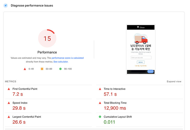Click the '7.2 s' value
190x130 pixels.
click(x=18, y=94)
